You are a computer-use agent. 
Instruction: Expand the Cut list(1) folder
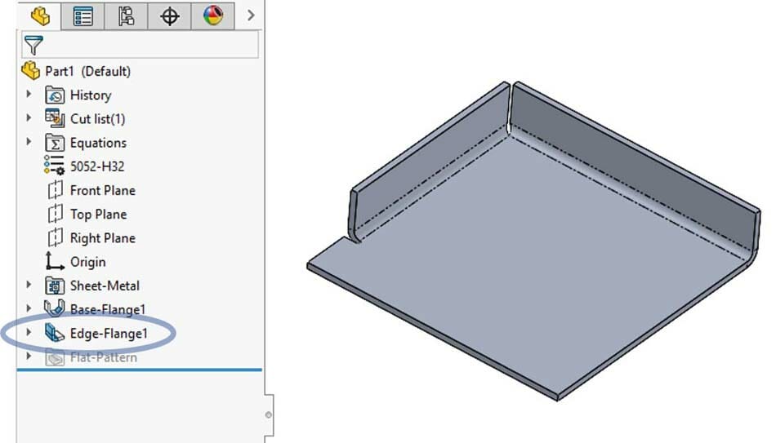pyautogui.click(x=29, y=117)
